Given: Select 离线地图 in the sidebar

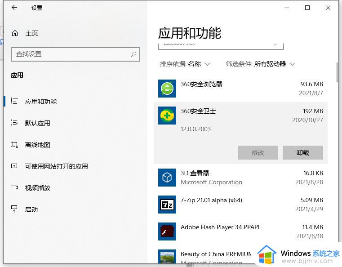Looking at the screenshot, I should pos(37,145).
